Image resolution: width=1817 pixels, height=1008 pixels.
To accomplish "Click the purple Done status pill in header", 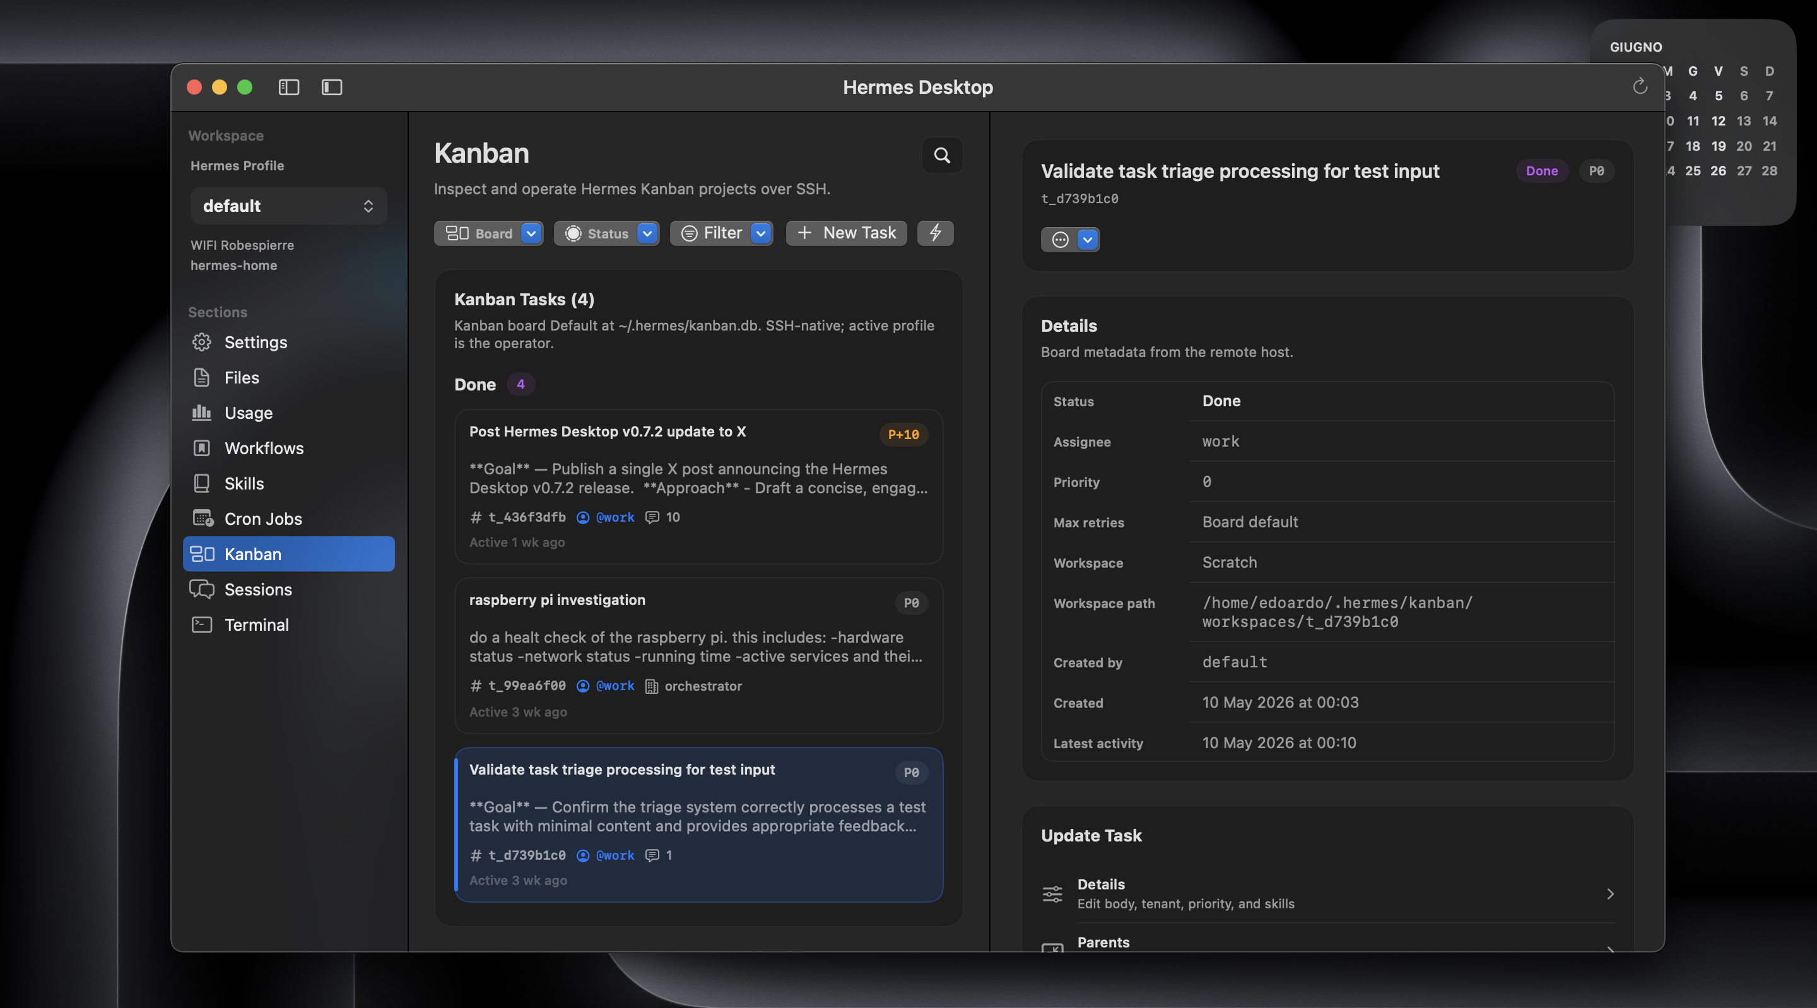I will point(1542,171).
